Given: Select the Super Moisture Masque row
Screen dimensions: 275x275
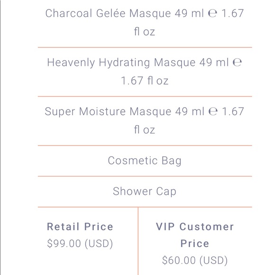Looking at the screenshot, I should pyautogui.click(x=145, y=121).
